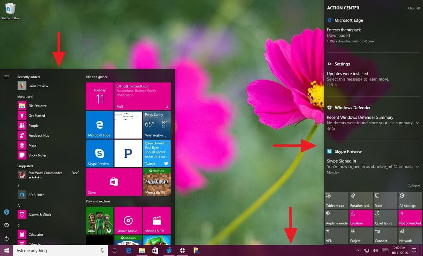Clear all notifications in Action Center
Image resolution: width=423 pixels, height=256 pixels.
click(413, 8)
